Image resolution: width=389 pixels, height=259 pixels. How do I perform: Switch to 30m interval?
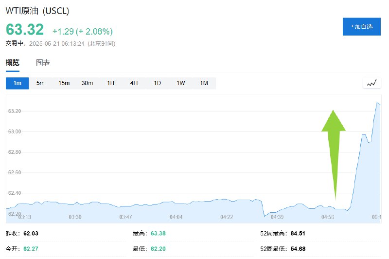tap(87, 83)
